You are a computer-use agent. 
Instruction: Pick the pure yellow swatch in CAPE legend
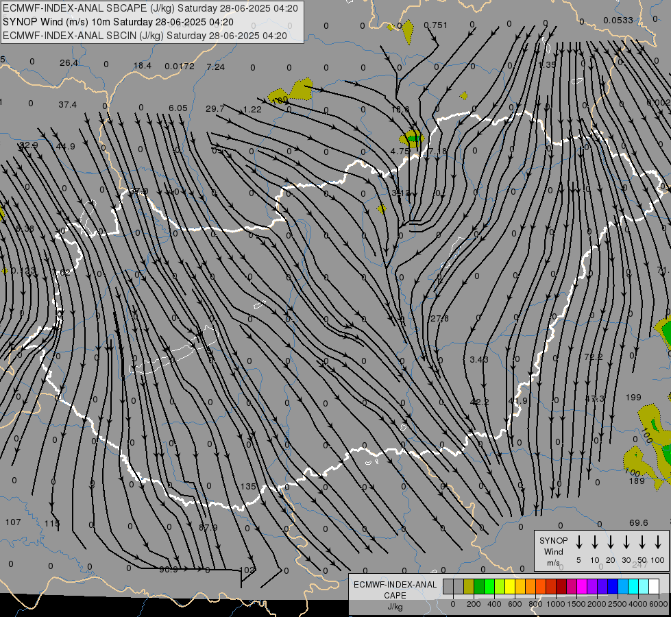point(510,587)
